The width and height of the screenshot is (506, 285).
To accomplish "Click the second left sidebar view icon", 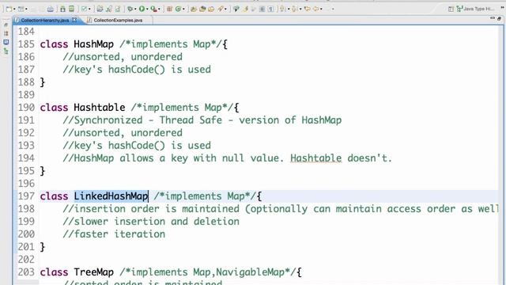I will coord(6,33).
